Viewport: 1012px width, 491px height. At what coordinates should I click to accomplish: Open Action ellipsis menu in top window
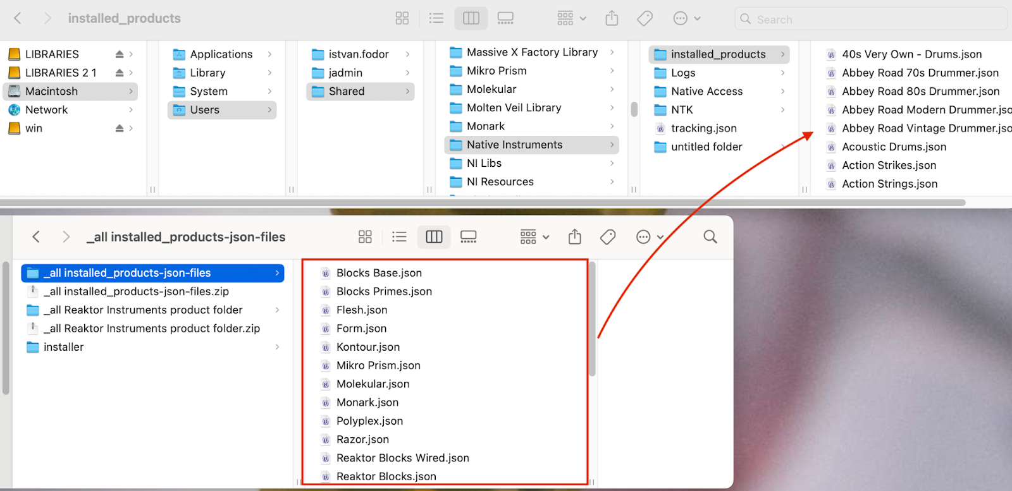click(x=687, y=18)
